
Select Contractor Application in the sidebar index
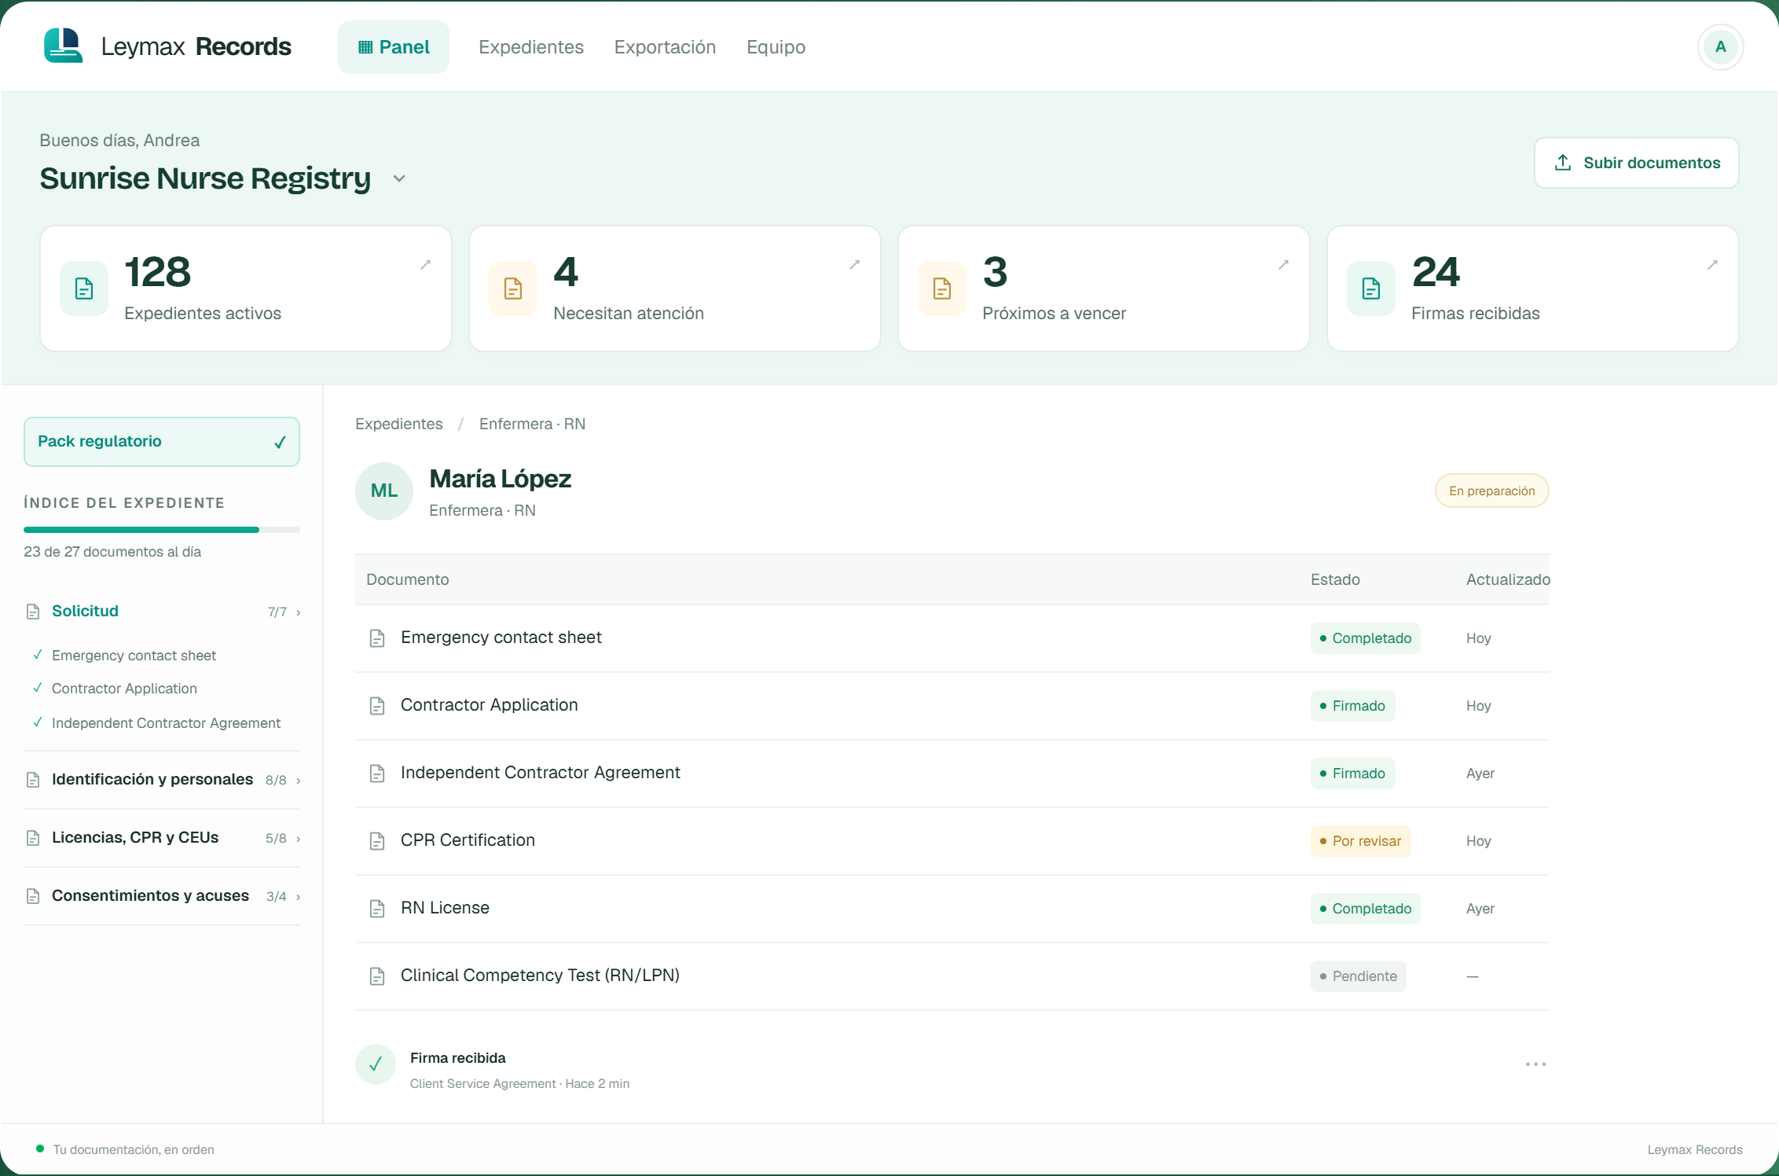(124, 689)
